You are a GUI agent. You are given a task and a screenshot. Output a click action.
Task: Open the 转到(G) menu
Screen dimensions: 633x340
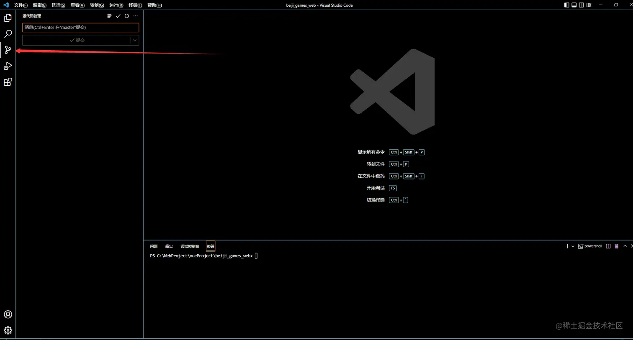97,5
